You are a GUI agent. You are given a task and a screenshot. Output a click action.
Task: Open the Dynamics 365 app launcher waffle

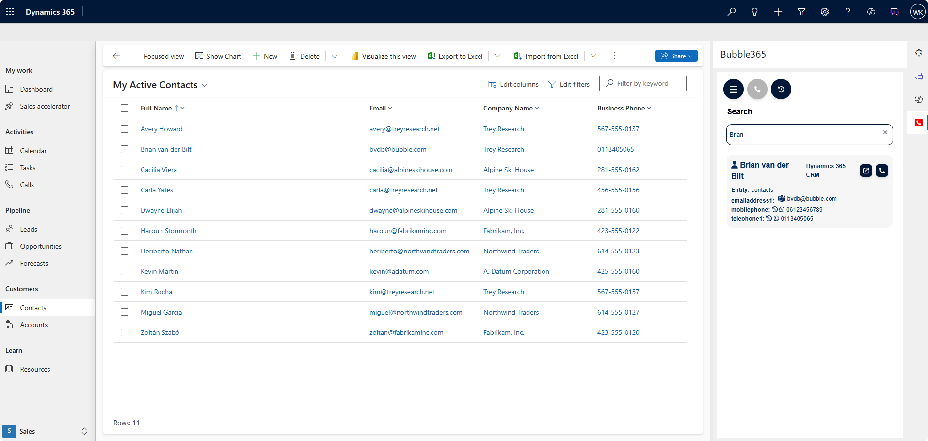[x=10, y=12]
